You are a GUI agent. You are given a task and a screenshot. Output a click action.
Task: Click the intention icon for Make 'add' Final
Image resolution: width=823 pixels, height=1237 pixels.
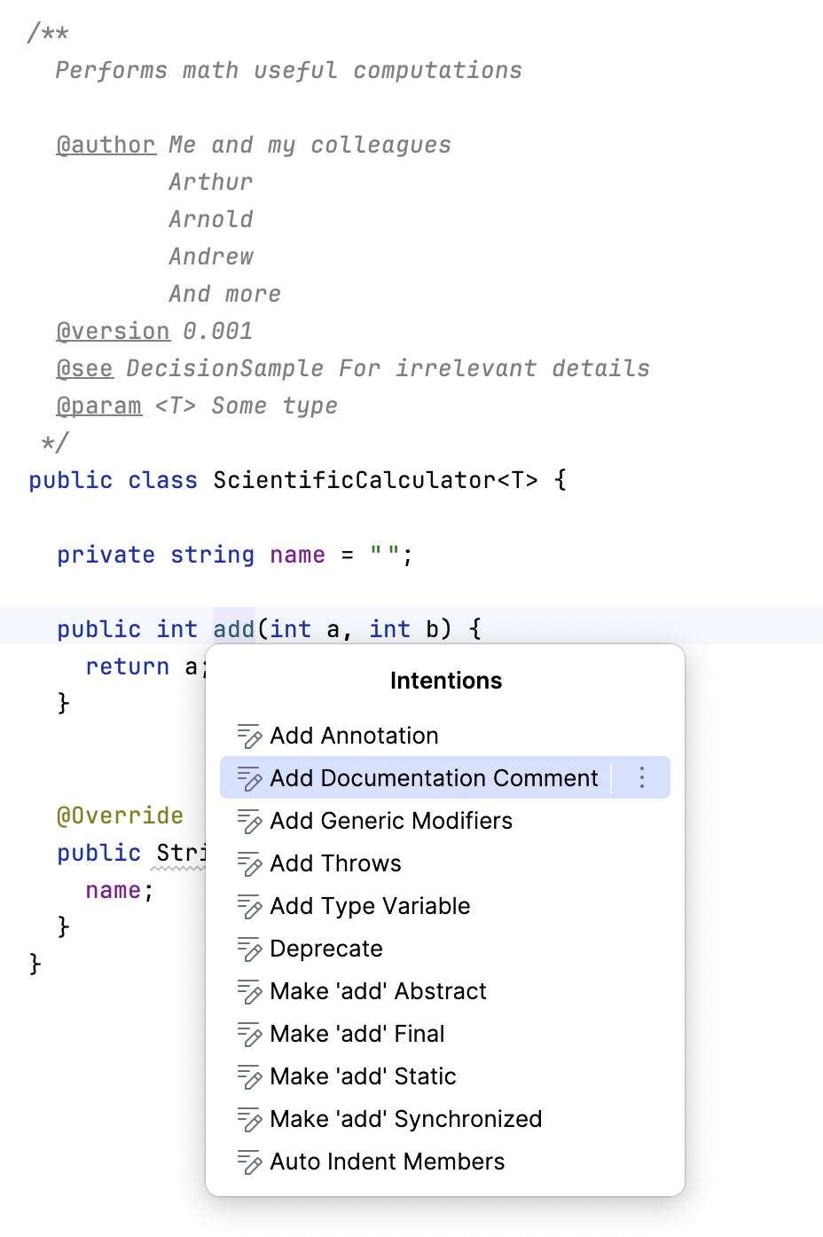(249, 1033)
